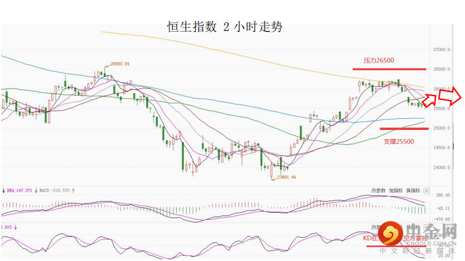Click the red 支撑25500 support line

404,129
